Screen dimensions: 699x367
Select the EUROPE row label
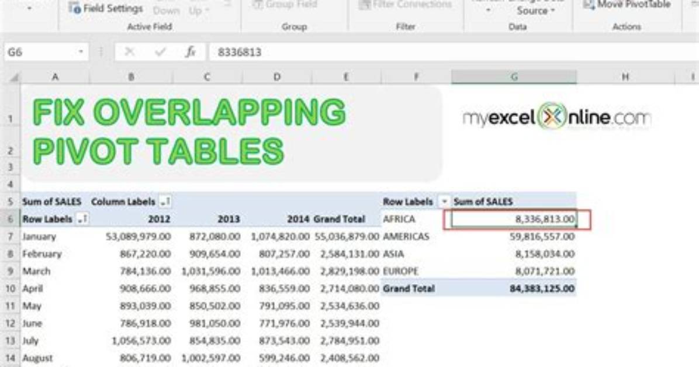401,271
